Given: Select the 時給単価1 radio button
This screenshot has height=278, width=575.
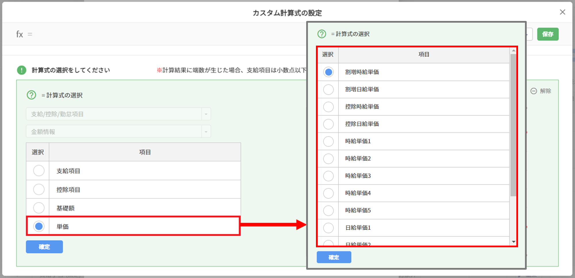Looking at the screenshot, I should (328, 141).
